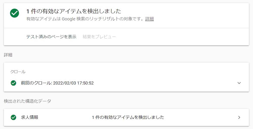Click the green check beside 求人情報
The height and width of the screenshot is (129, 253).
(x=14, y=117)
